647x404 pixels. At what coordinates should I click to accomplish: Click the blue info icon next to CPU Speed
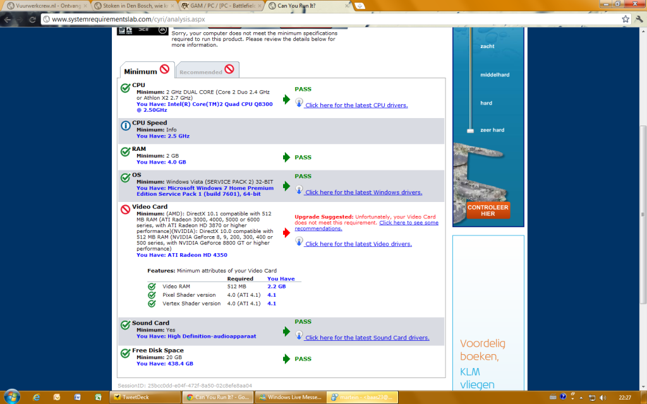coord(126,126)
